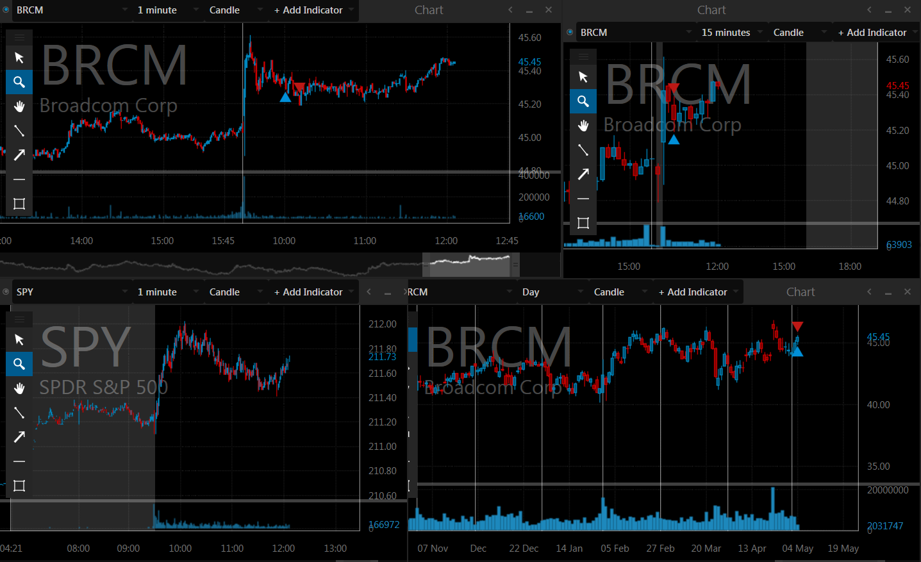The image size is (921, 562).
Task: Select trend line tool in SPY chart
Action: pyautogui.click(x=19, y=413)
